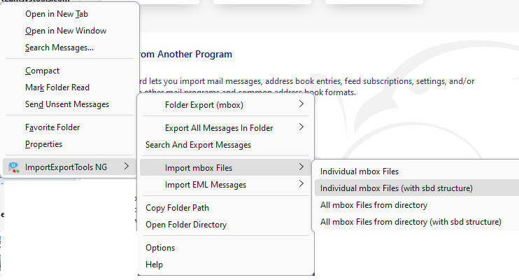Expand Export All Messages In Folder chevron

point(301,127)
